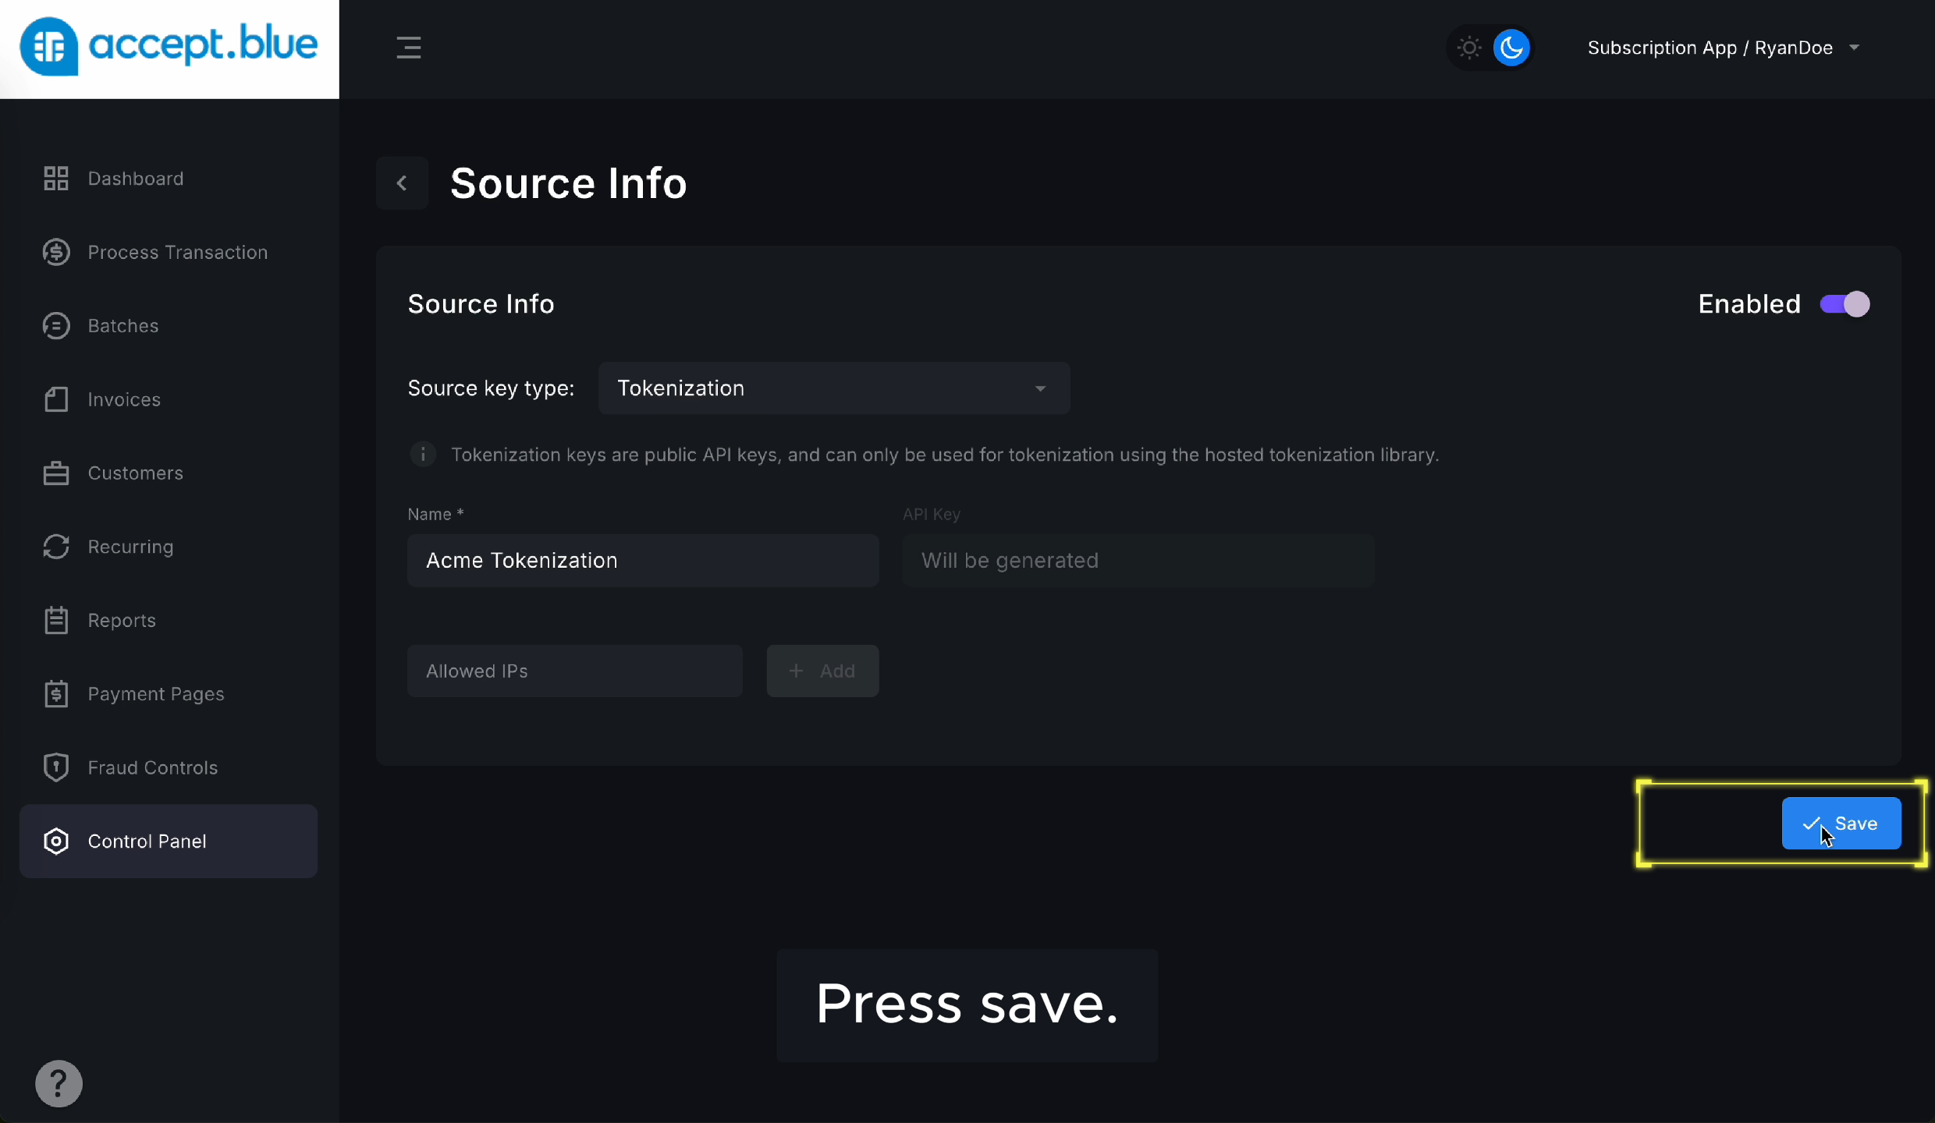This screenshot has height=1123, width=1935.
Task: Navigate back using the back arrow
Action: [403, 182]
